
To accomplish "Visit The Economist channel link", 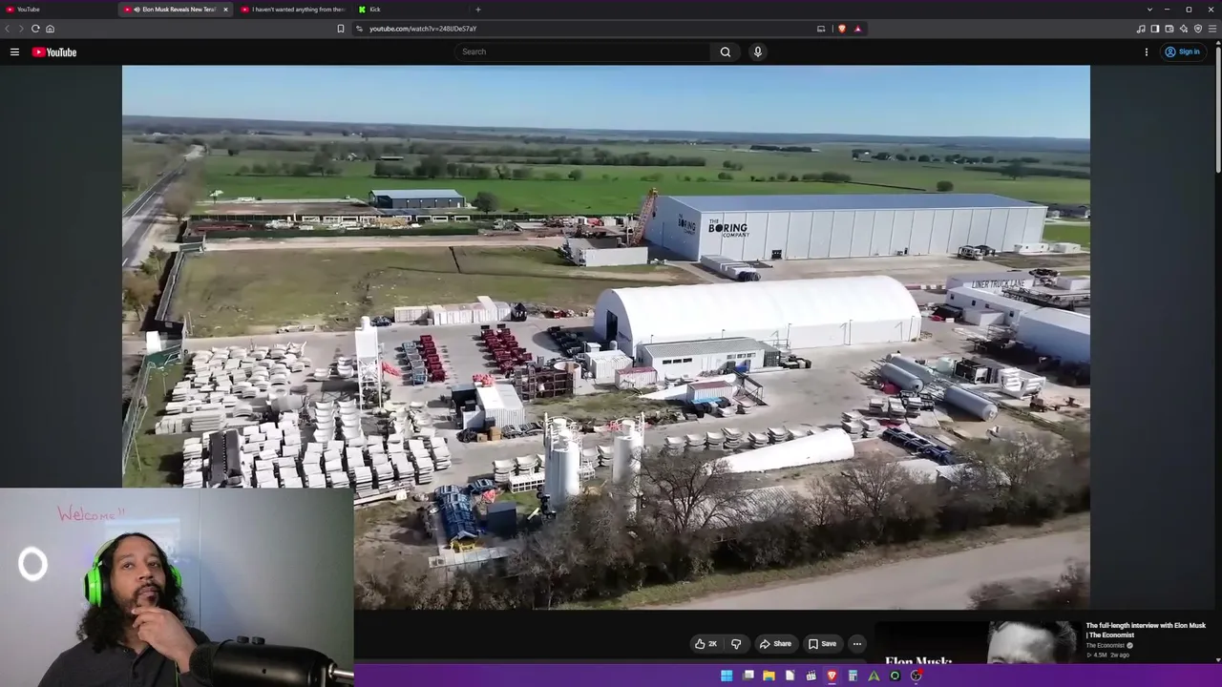I will click(1106, 645).
